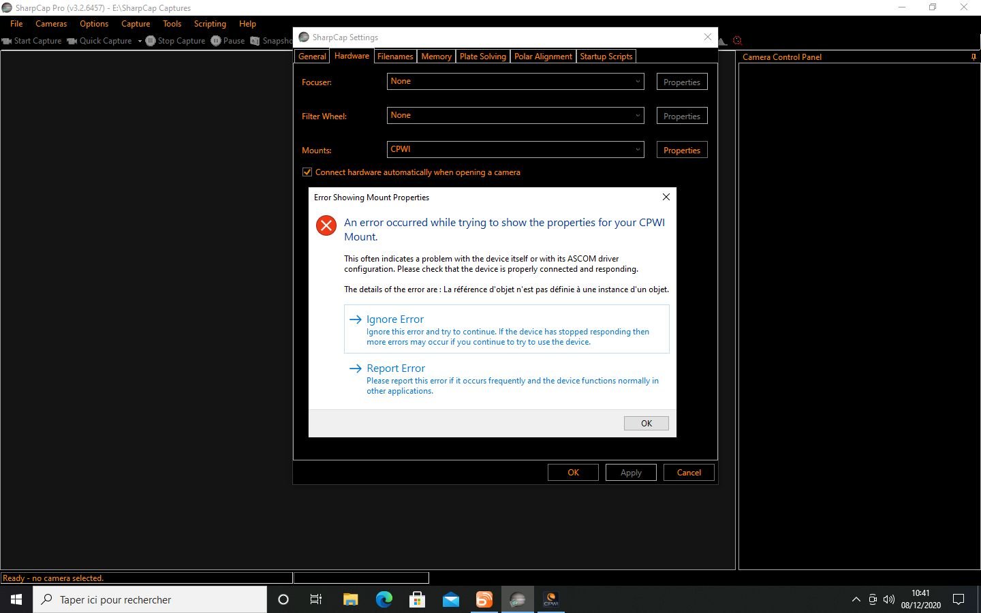Open the Options menu
Screen dimensions: 981x613
(x=94, y=24)
